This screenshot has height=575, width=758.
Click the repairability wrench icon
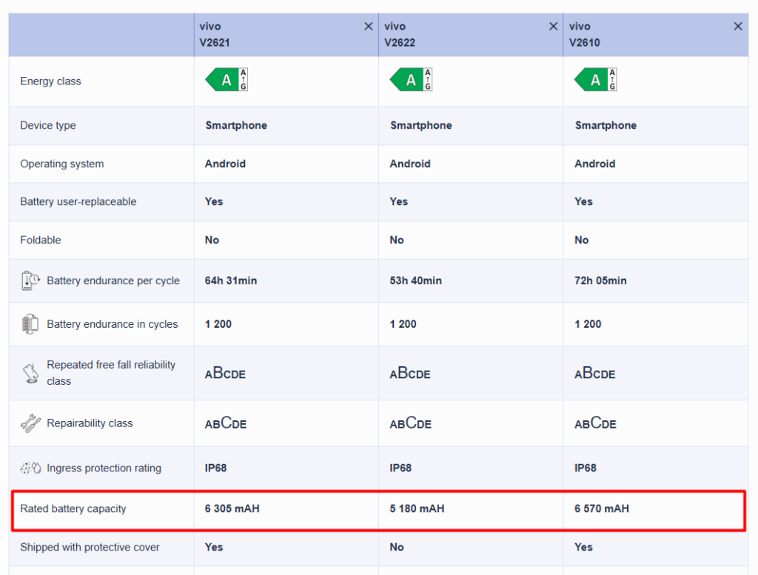pyautogui.click(x=30, y=423)
